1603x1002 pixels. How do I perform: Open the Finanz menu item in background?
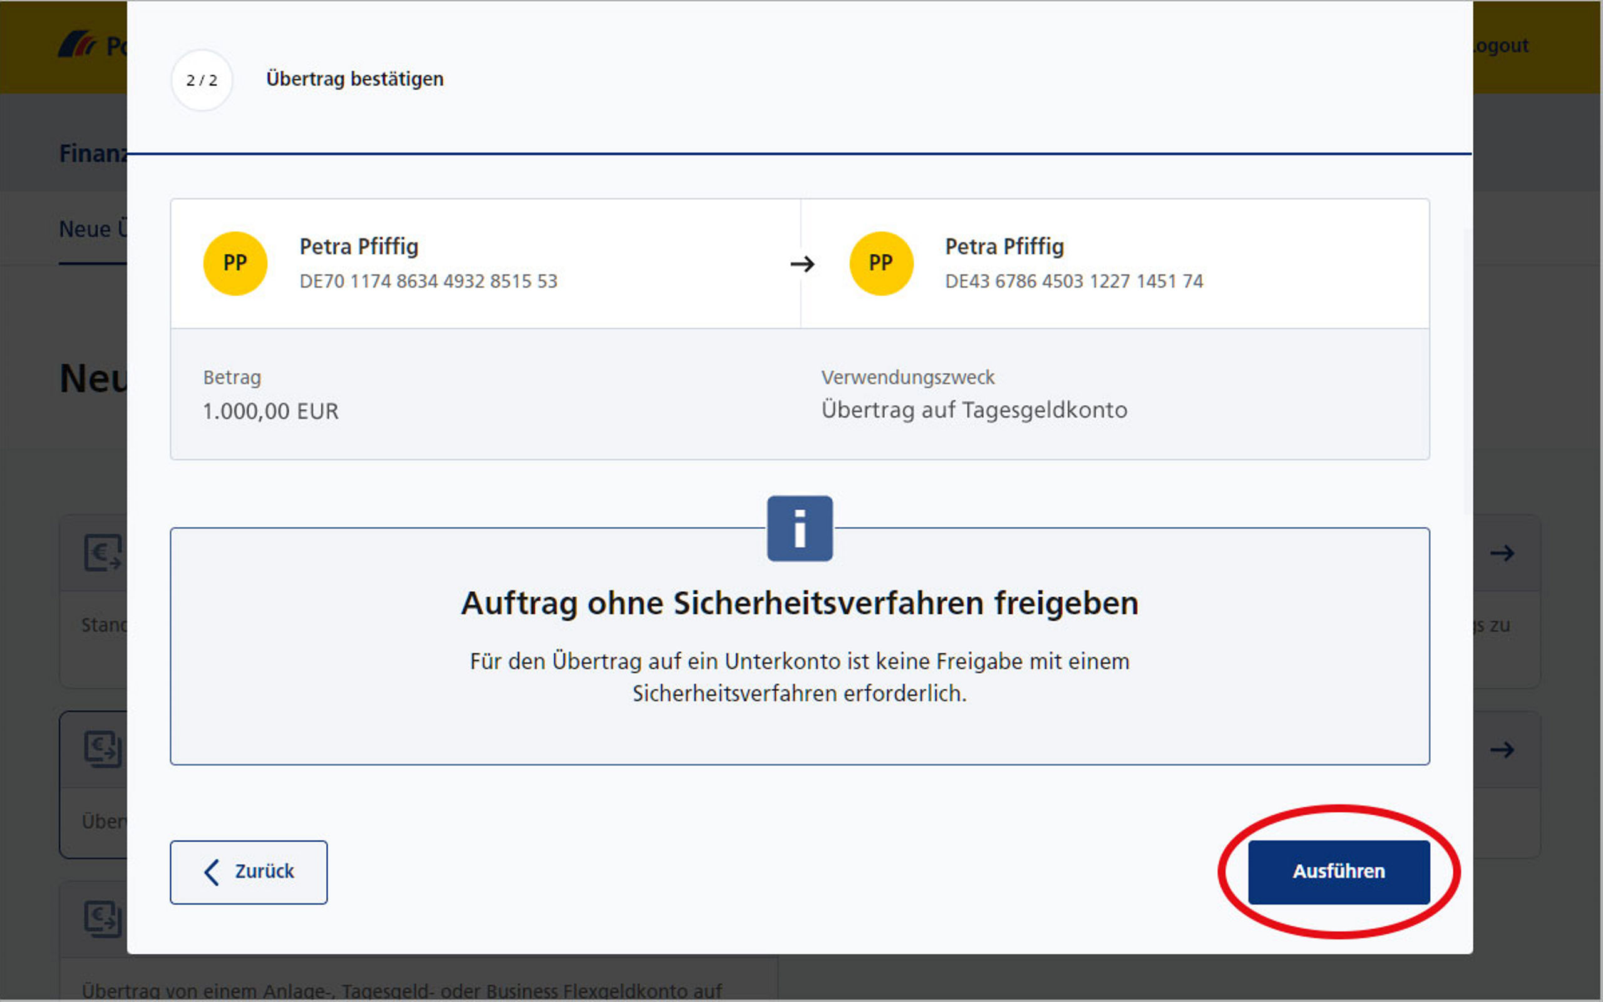click(x=93, y=153)
